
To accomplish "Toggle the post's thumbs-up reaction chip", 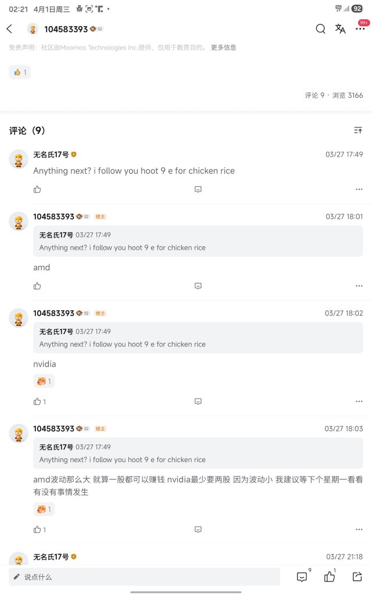I will 20,72.
